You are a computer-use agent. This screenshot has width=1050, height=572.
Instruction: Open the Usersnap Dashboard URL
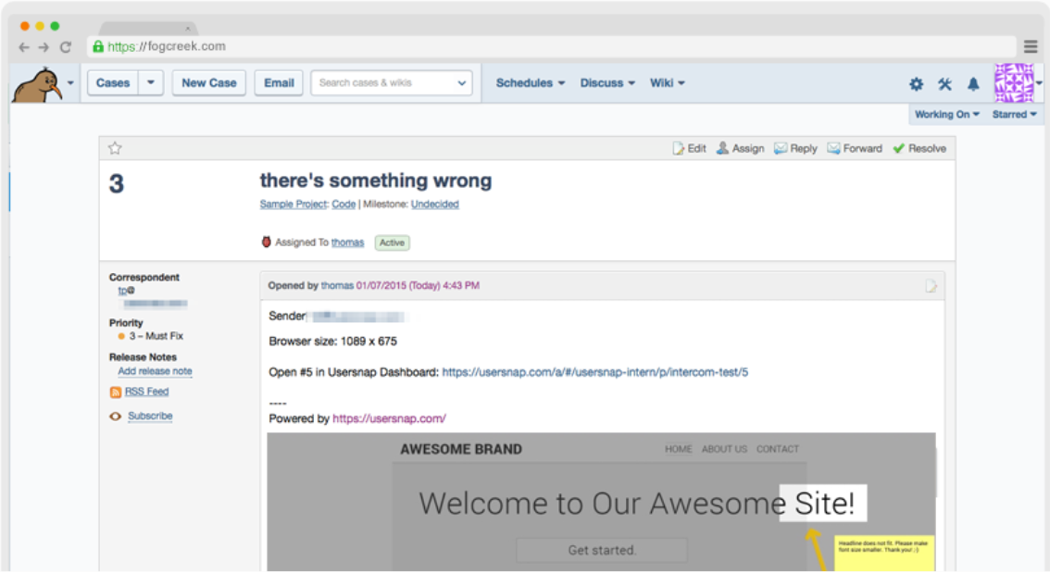(594, 372)
